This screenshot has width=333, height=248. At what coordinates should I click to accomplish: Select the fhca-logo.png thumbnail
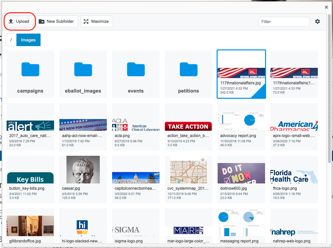pos(294,179)
